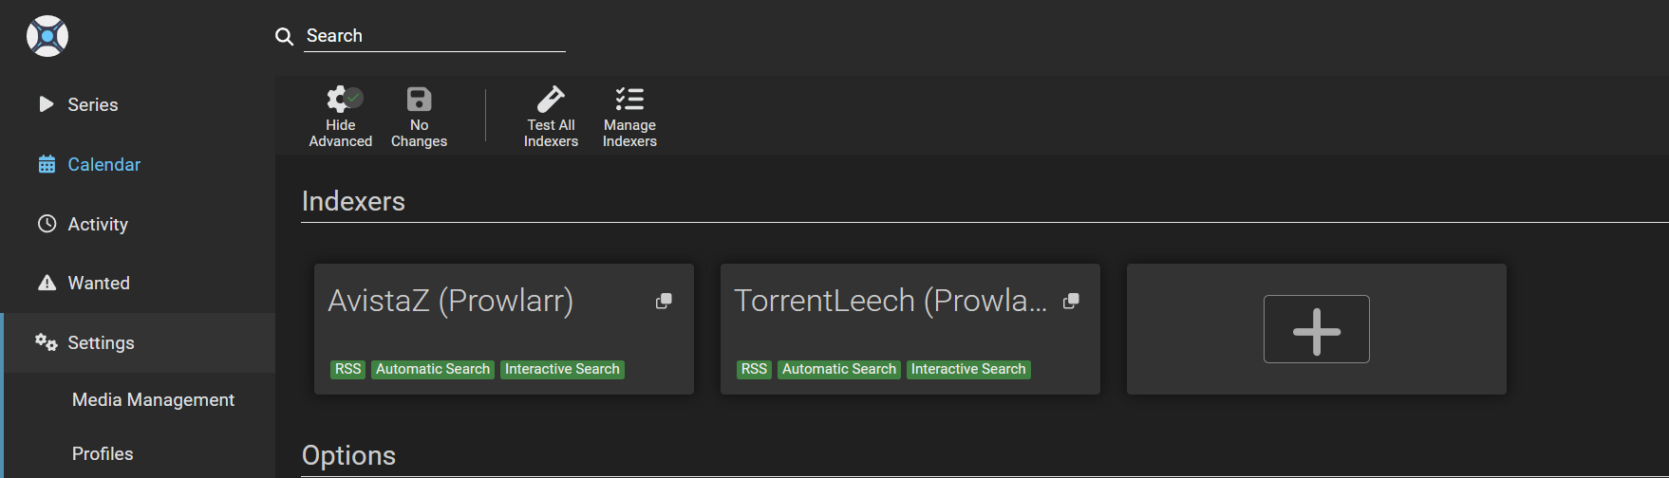The height and width of the screenshot is (478, 1669).
Task: Click the Calendar icon in sidebar
Action: point(47,165)
